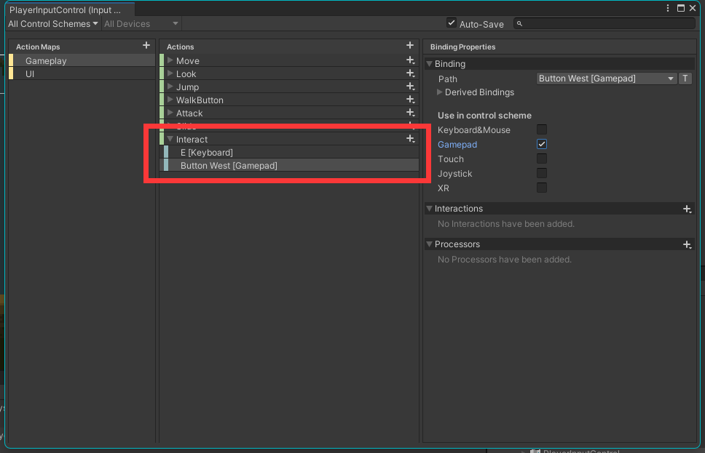
Task: Enable the Joystick control scheme checkbox
Action: [x=542, y=173]
